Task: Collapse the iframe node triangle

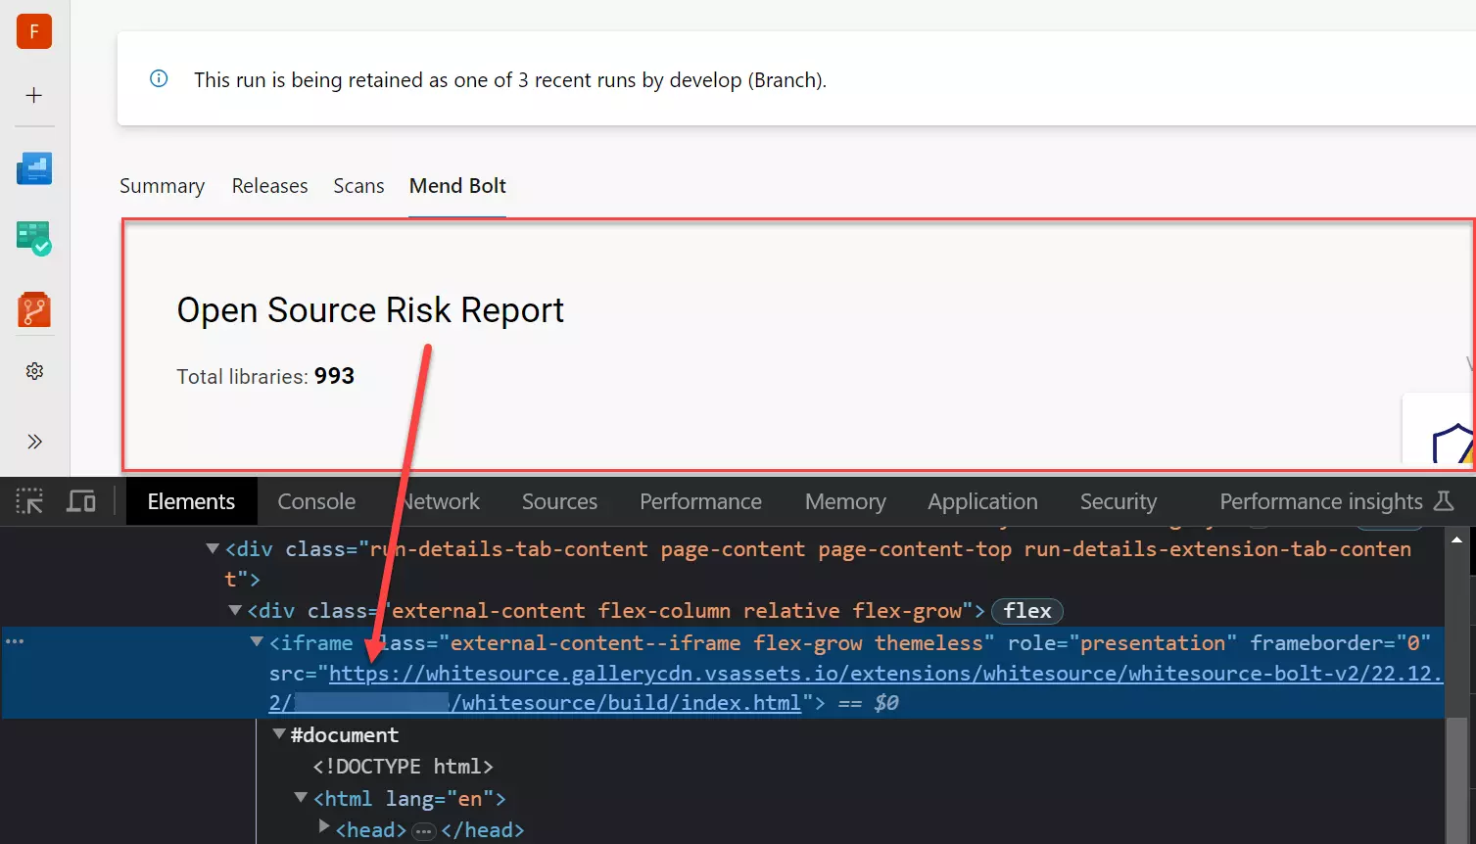Action: pyautogui.click(x=257, y=641)
